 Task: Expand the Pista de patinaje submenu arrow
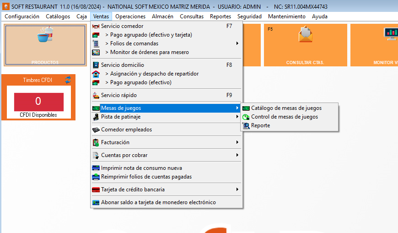tap(237, 117)
